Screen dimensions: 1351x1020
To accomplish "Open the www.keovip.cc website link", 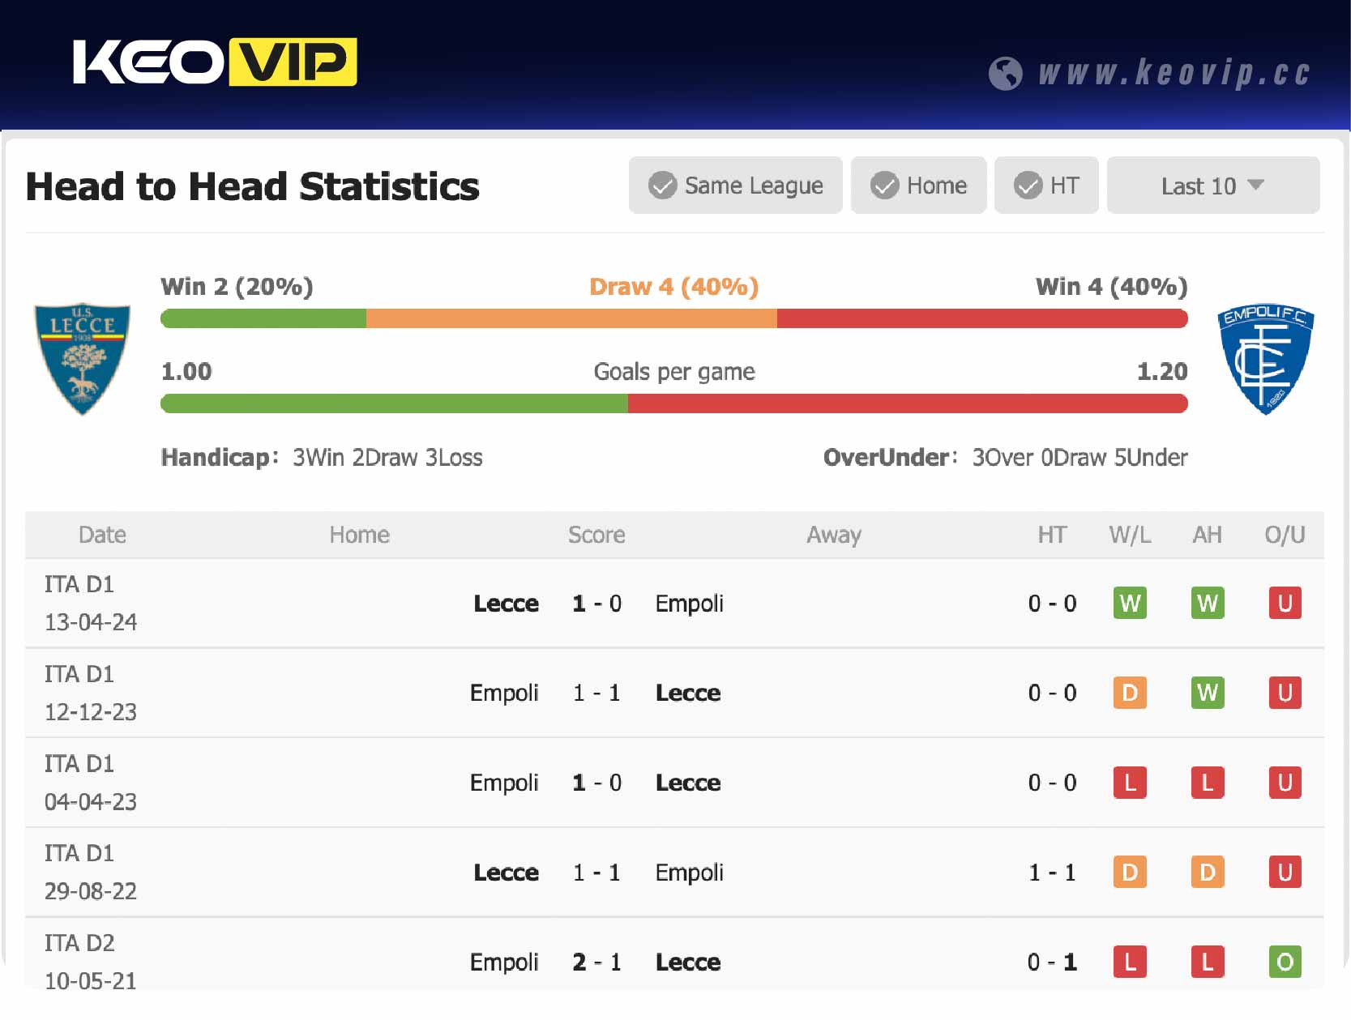I will [1174, 74].
